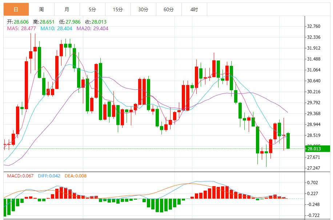The image size is (333, 220).
Task: Click the -0.248 MACD axis label
Action: click(x=313, y=204)
